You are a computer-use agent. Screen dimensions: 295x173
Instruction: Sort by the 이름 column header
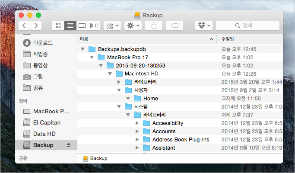(147, 39)
